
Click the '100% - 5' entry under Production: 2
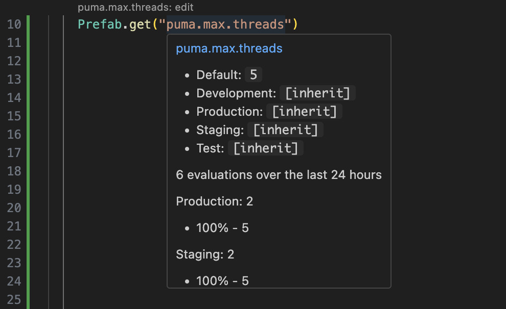[222, 228]
